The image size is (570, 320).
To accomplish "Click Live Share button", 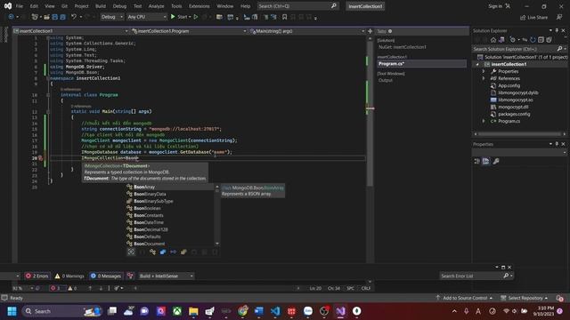I will (533, 17).
